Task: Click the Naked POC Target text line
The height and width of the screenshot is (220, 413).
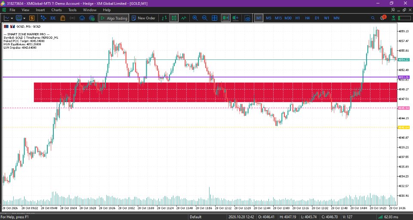Action: (x=24, y=41)
